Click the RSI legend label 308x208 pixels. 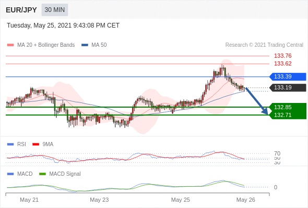point(21,145)
